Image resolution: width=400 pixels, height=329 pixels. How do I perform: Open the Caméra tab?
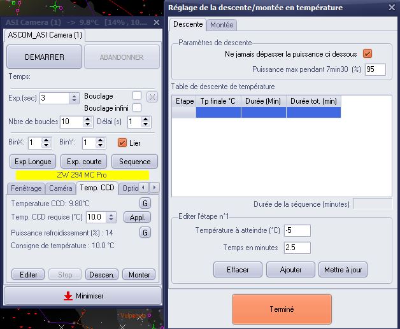click(x=61, y=188)
